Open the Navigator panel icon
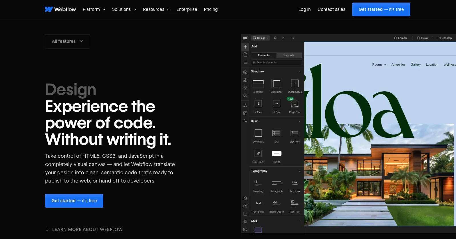This screenshot has height=239, width=456. 245,62
